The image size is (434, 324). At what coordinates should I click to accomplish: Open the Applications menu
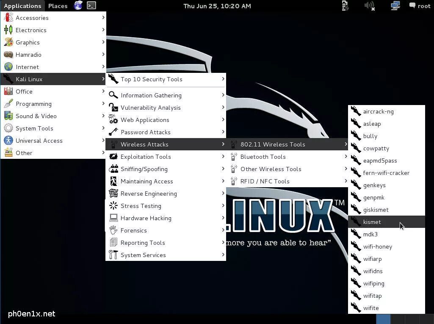[x=22, y=6]
